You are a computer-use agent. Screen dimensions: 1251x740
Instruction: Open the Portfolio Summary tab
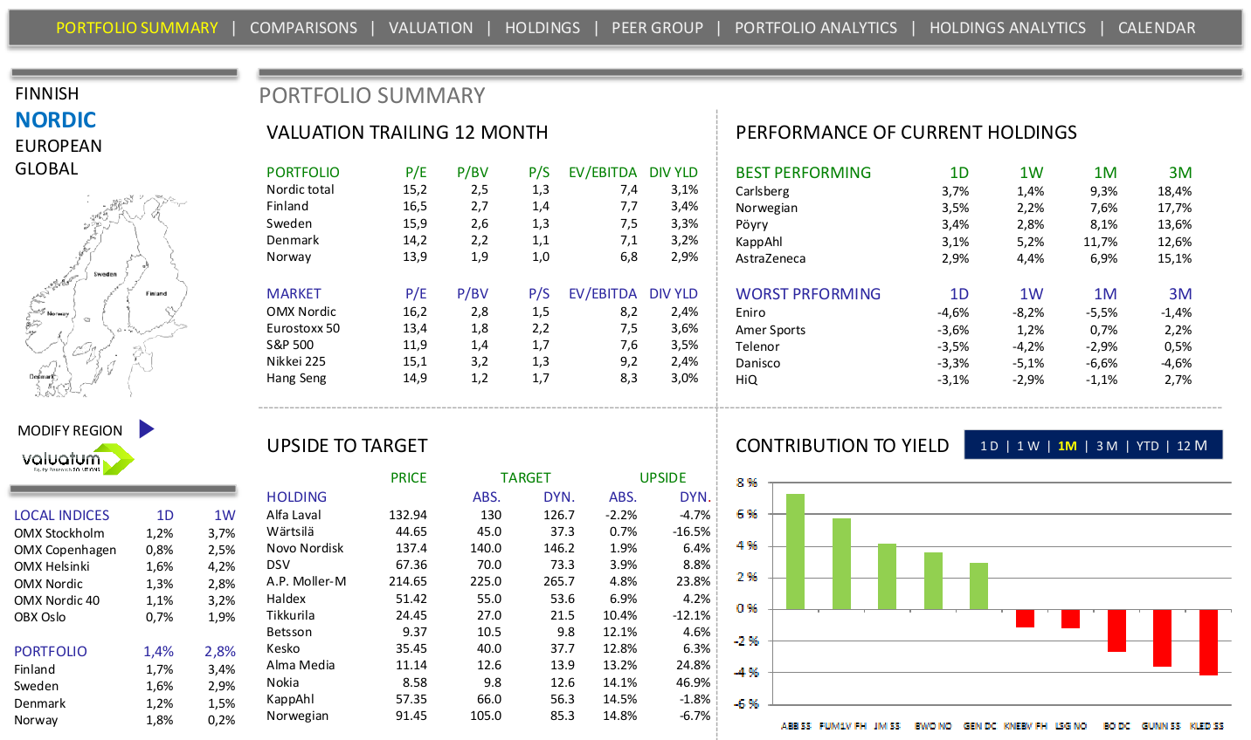[x=137, y=28]
